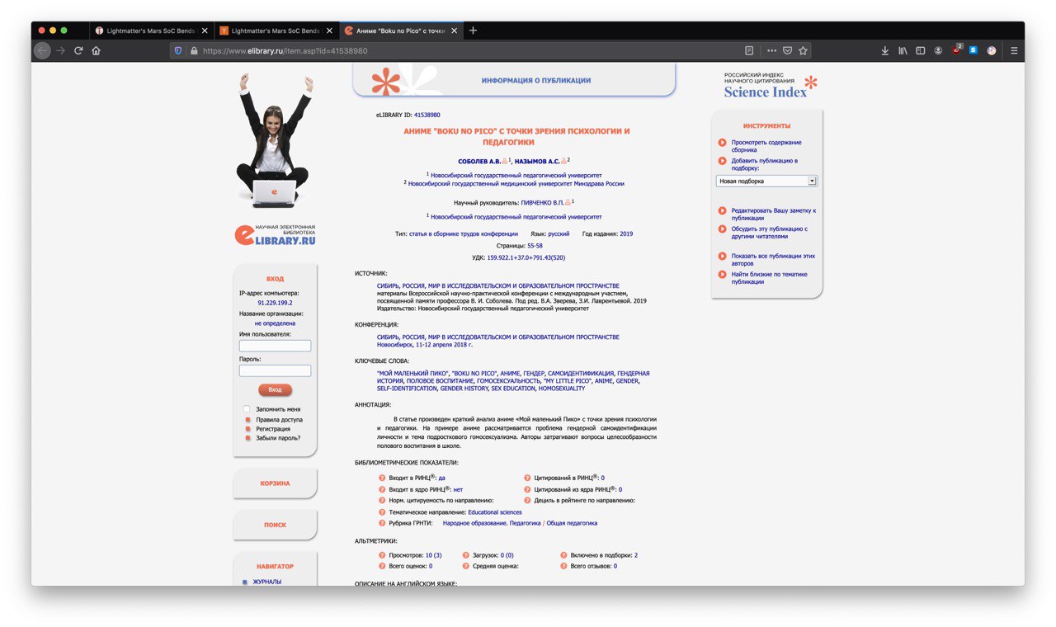Click the Science Index logo
Screen dimensions: 1056x627
pos(771,86)
